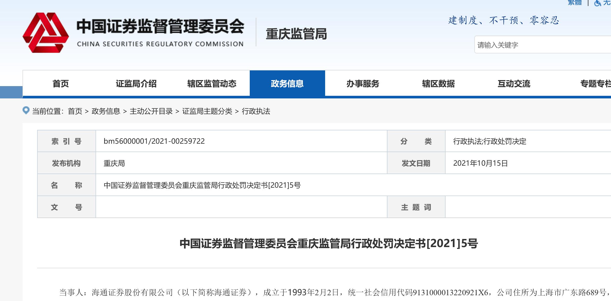Viewport: 611px width, 301px height.
Task: Click the 当事人 paragraph about 海通证券
Action: 335,292
